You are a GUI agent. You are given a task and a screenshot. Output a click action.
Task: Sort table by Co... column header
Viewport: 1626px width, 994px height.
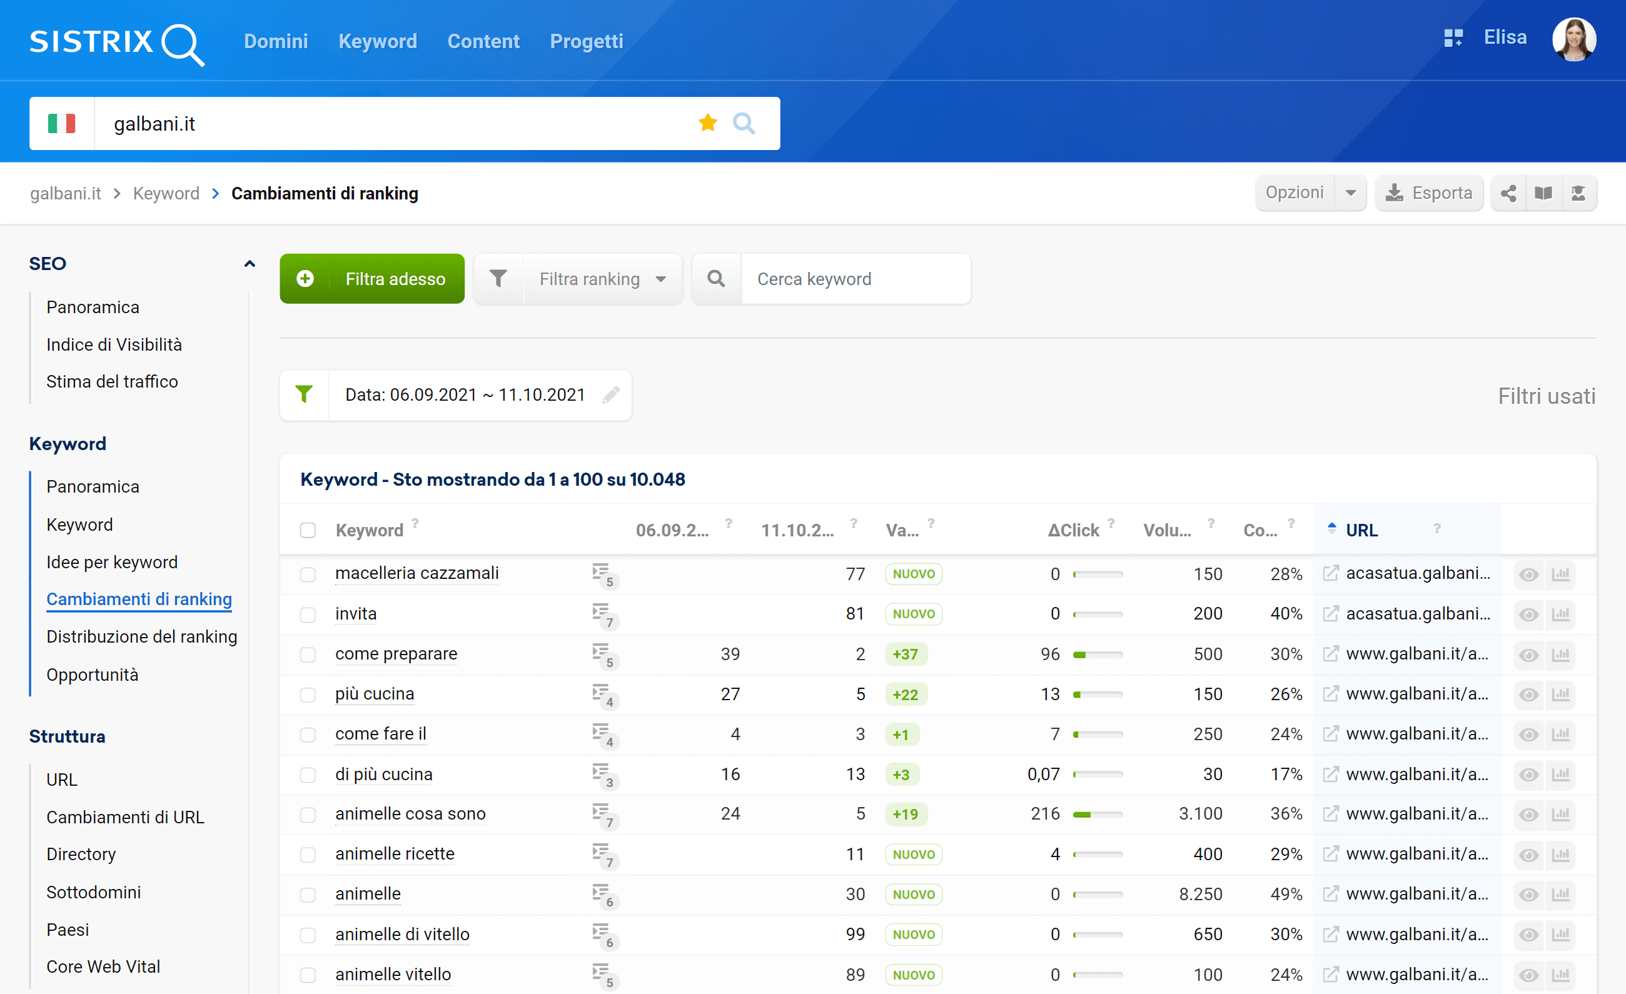click(1260, 530)
